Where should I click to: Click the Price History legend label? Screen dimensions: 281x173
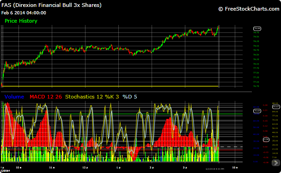point(21,21)
